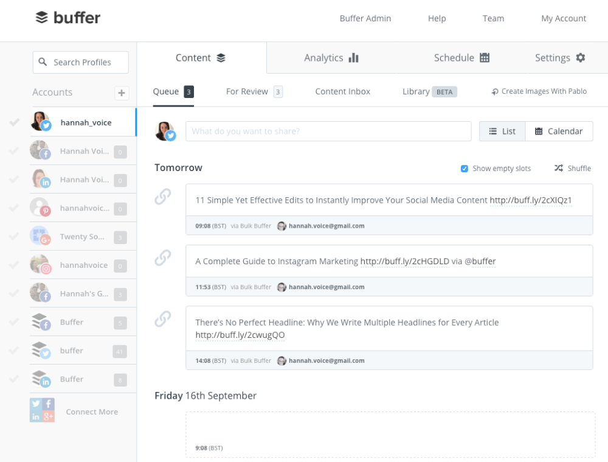Click the Search Profiles input field

pyautogui.click(x=81, y=62)
